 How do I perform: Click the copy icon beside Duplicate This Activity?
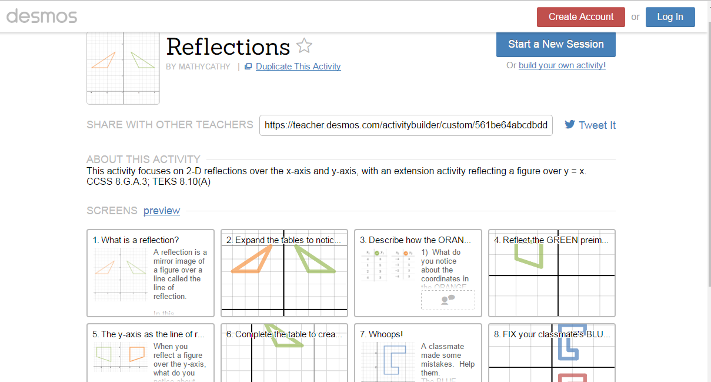pos(247,66)
